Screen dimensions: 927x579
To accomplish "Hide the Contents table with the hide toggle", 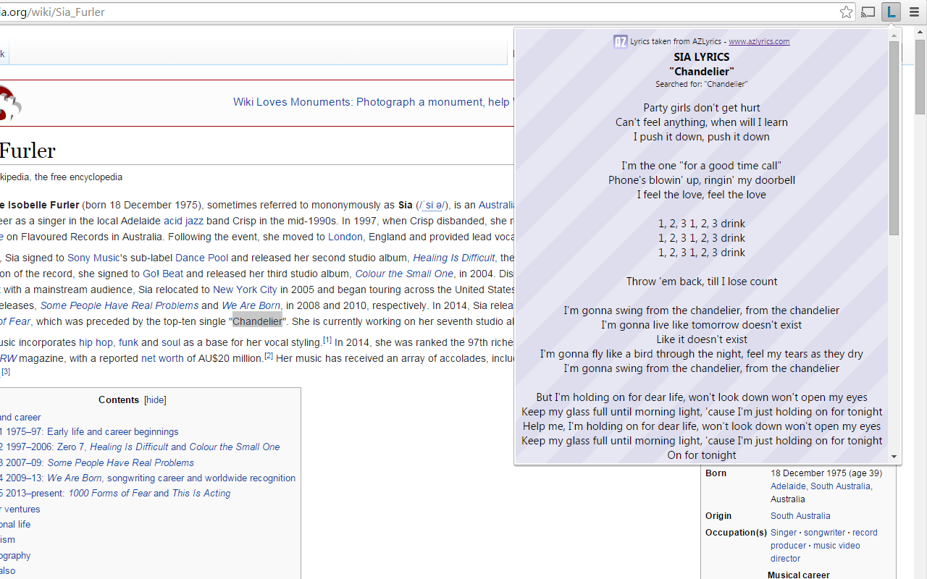I will (x=155, y=400).
